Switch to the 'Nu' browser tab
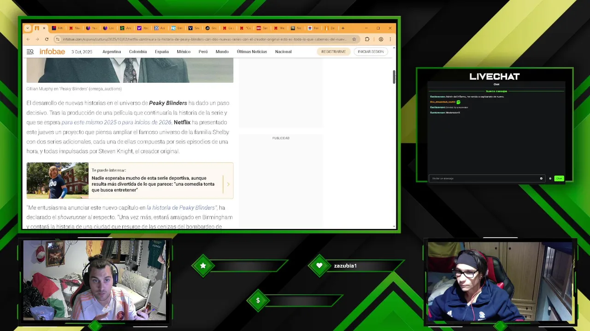Image resolution: width=590 pixels, height=331 pixels. [x=75, y=28]
